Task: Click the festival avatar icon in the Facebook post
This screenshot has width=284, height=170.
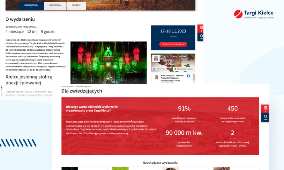Action: coord(156,77)
